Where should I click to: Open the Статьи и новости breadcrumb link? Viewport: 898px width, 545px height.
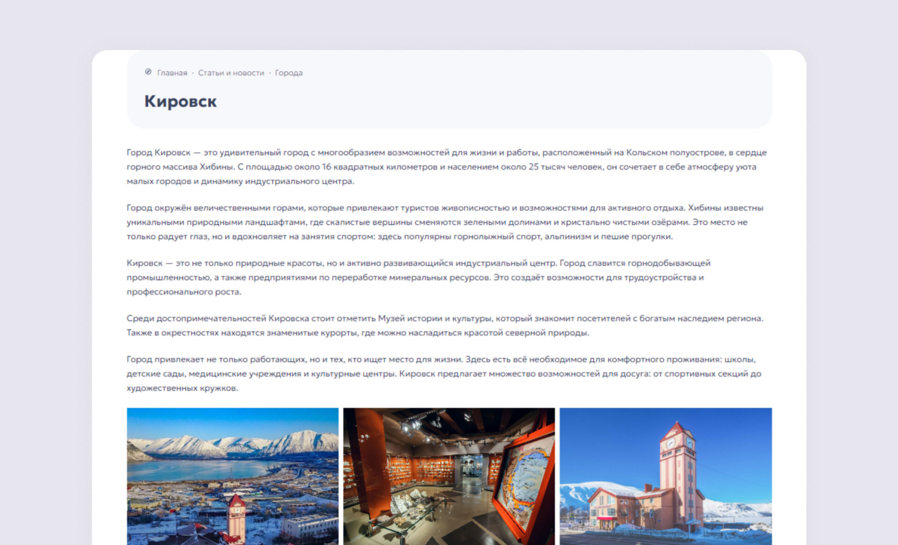(x=231, y=73)
